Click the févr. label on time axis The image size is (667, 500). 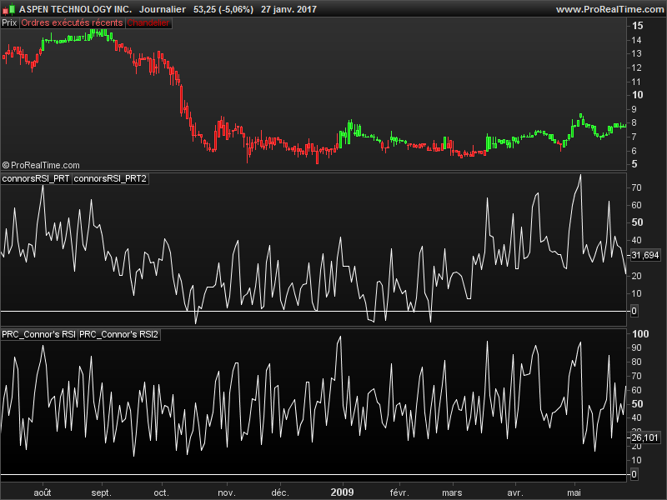pos(399,492)
